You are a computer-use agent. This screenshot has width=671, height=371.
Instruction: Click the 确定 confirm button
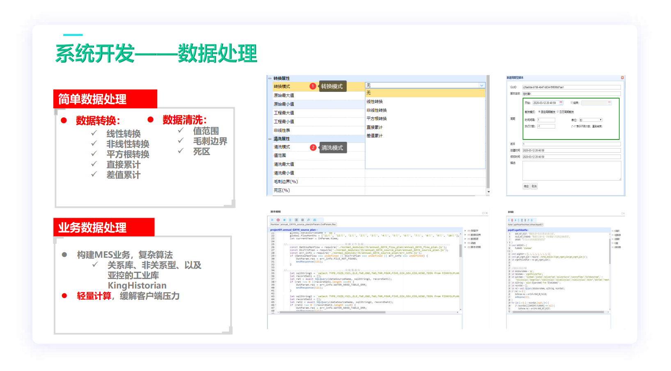pyautogui.click(x=526, y=186)
